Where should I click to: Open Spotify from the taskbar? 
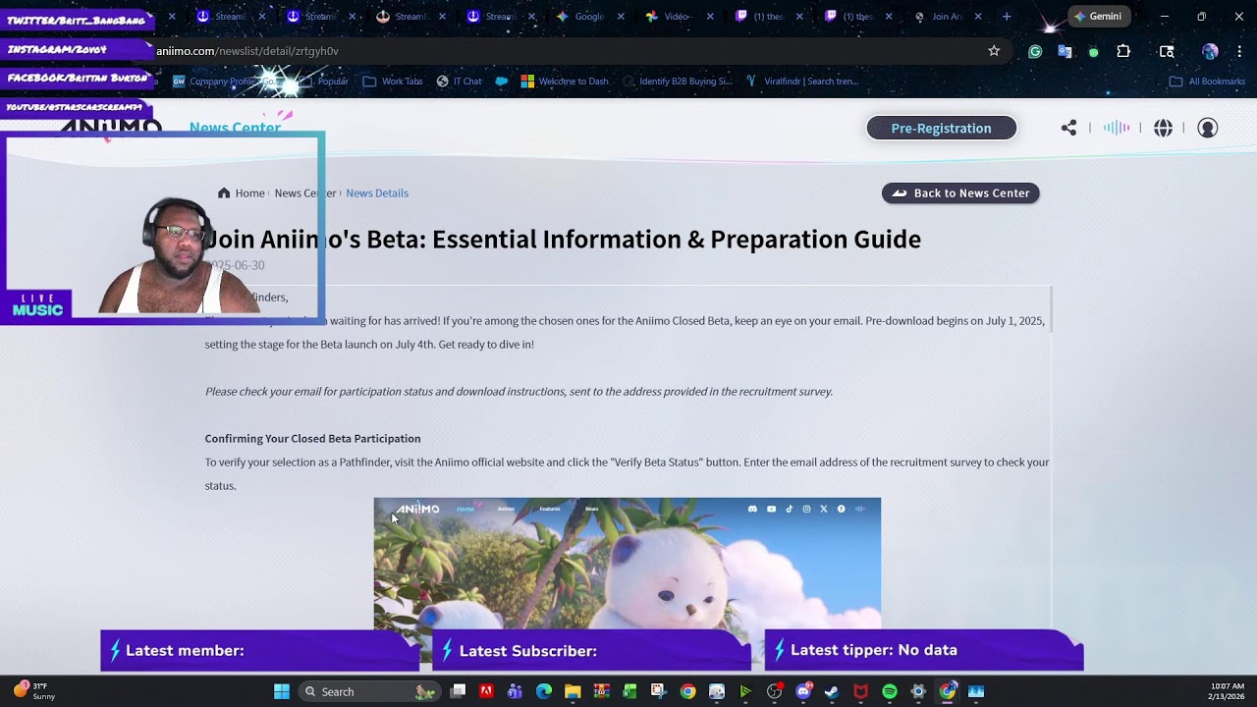(x=890, y=691)
